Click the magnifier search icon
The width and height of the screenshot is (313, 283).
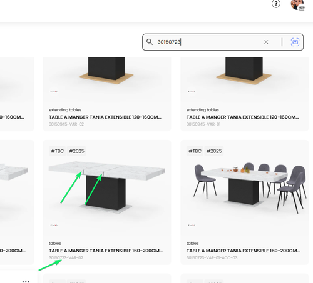150,42
